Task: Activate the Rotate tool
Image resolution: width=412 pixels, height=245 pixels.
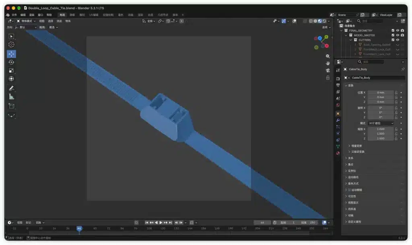Action: pos(11,62)
